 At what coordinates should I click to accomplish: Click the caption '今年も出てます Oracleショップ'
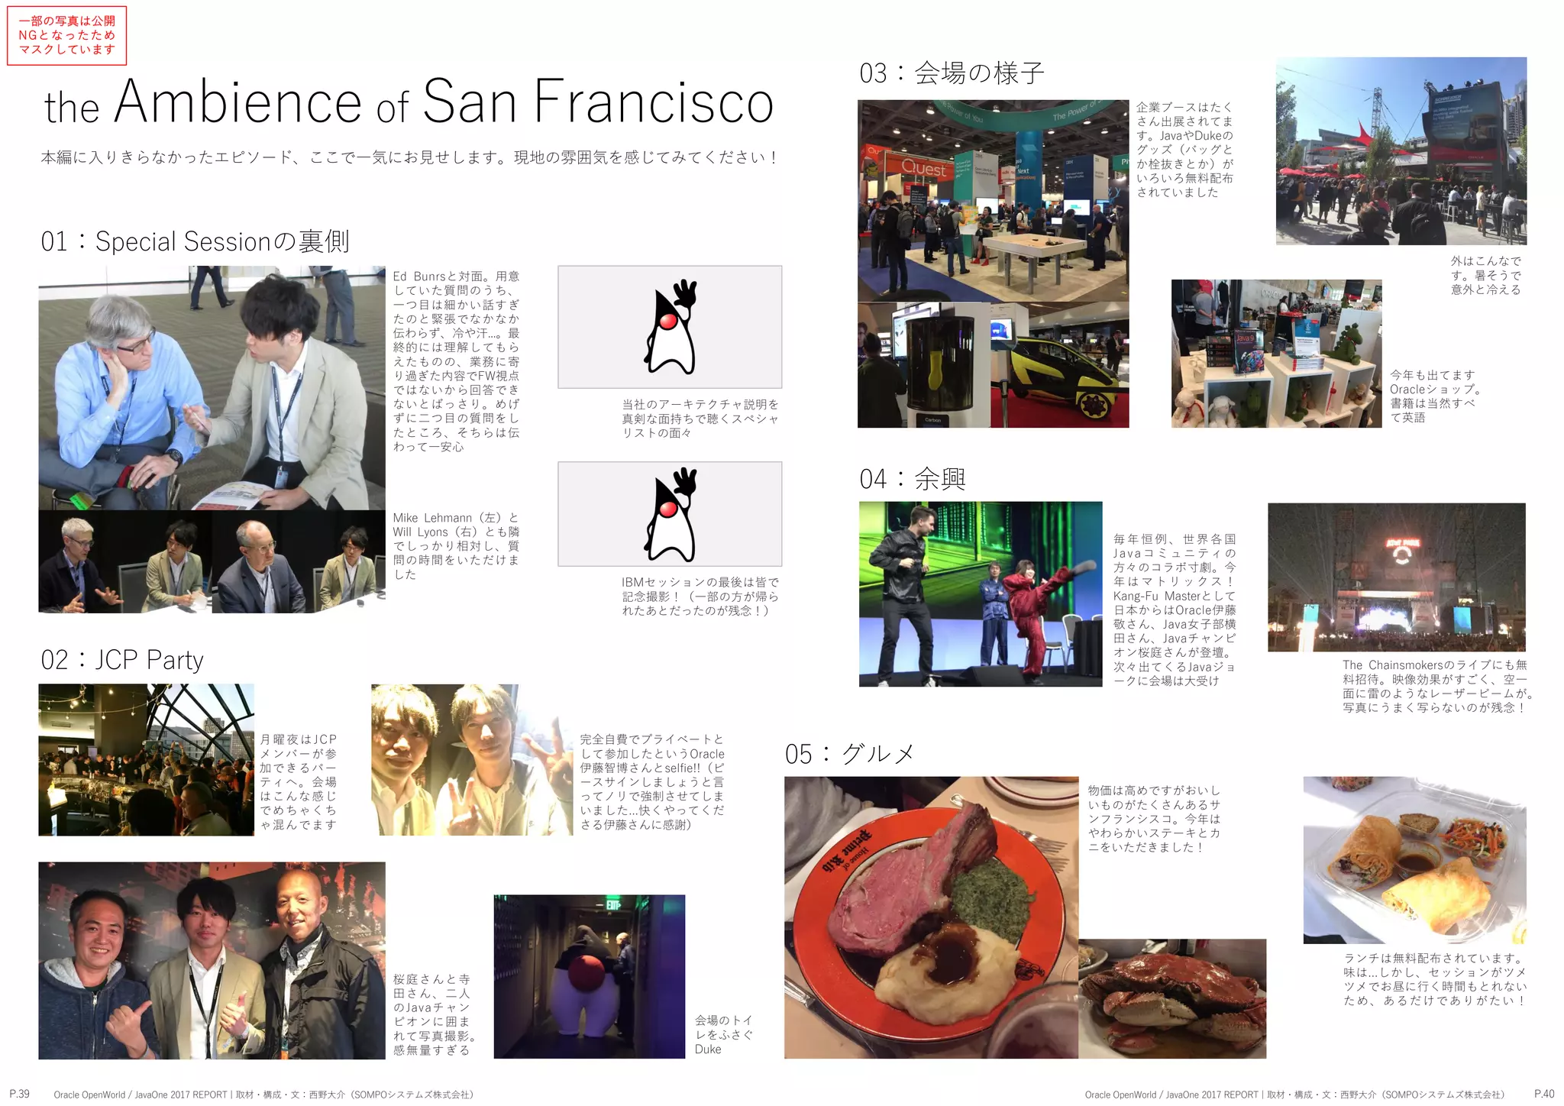(1435, 396)
